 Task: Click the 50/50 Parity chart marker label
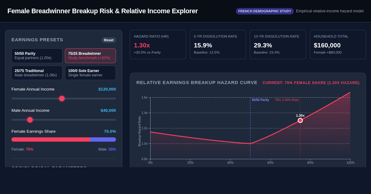click(x=260, y=100)
